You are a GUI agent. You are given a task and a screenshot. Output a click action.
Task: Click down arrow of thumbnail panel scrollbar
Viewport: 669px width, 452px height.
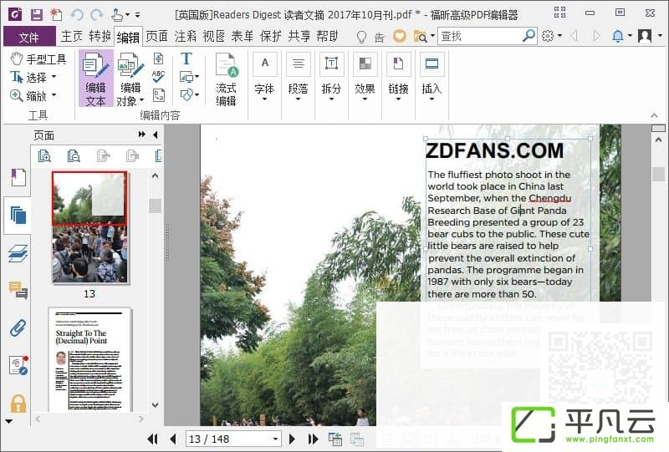(156, 404)
